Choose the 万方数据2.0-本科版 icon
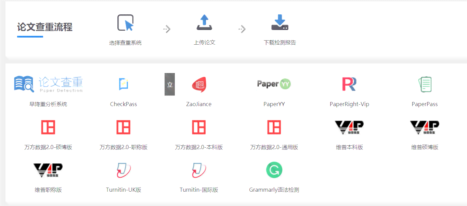The height and width of the screenshot is (206, 467). (199, 127)
